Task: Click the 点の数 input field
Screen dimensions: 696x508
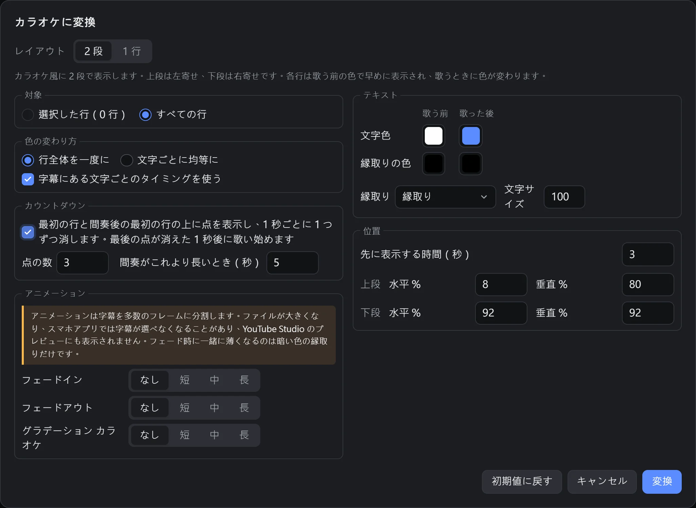Action: [83, 262]
